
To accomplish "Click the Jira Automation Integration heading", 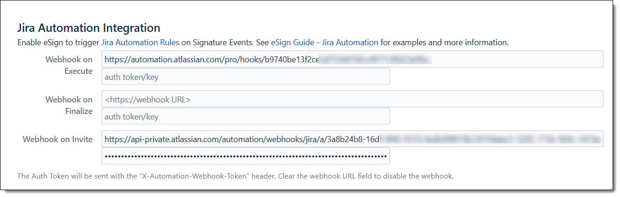I will 88,28.
